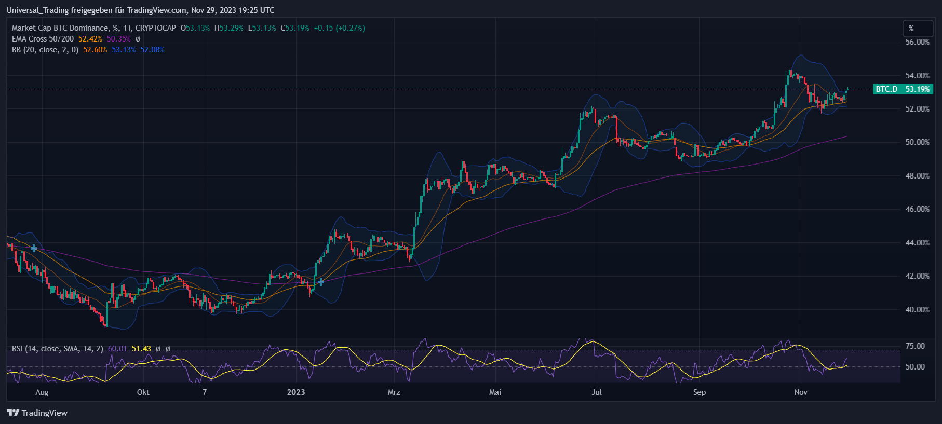Click the Nov label on time axis
The height and width of the screenshot is (424, 942).
(x=800, y=392)
